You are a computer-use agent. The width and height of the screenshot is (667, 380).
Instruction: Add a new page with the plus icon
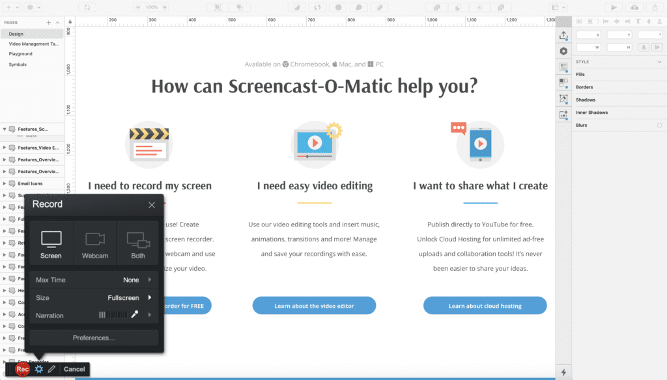click(48, 23)
